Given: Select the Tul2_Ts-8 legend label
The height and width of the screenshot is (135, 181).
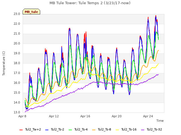Looking at the screenshot, I should pos(104,129).
